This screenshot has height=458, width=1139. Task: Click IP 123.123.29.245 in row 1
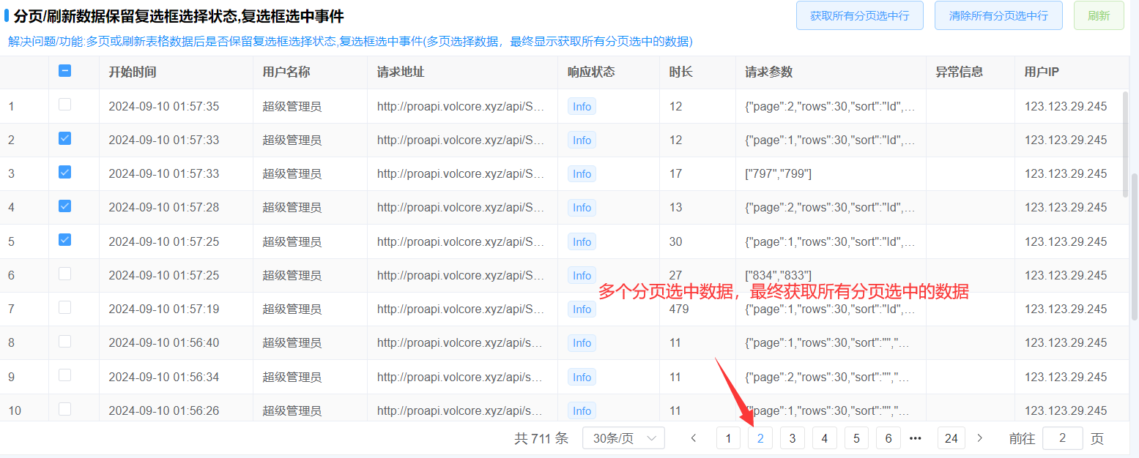tap(1066, 106)
